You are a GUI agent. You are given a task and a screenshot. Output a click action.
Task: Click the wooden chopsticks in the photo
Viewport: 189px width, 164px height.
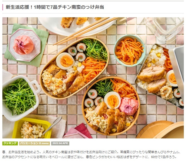tap(86, 30)
